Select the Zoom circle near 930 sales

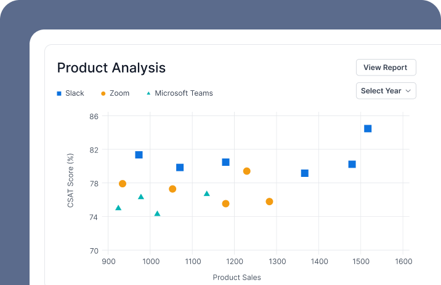tap(123, 184)
